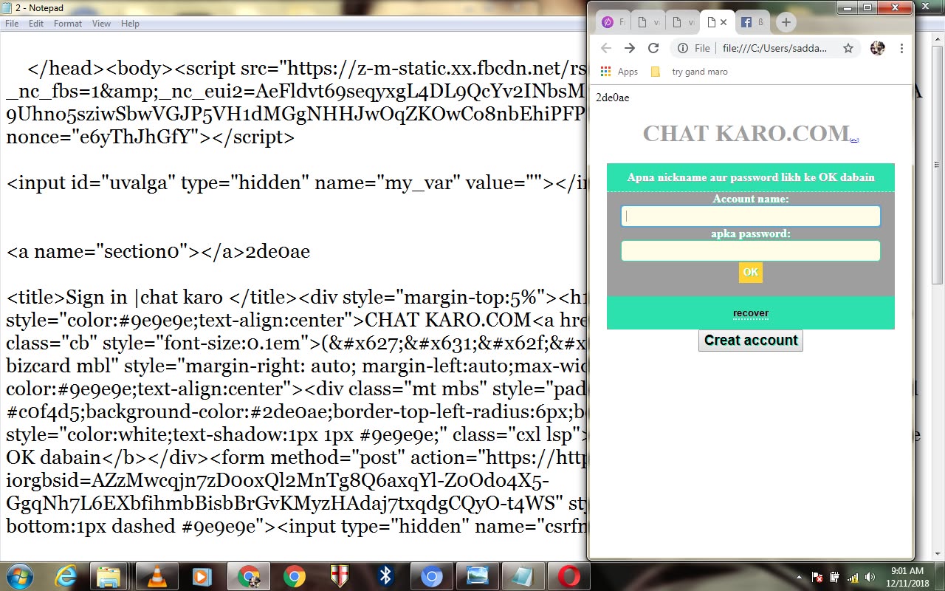945x591 pixels.
Task: Open the try gand maro bookmark folder
Action: 690,72
